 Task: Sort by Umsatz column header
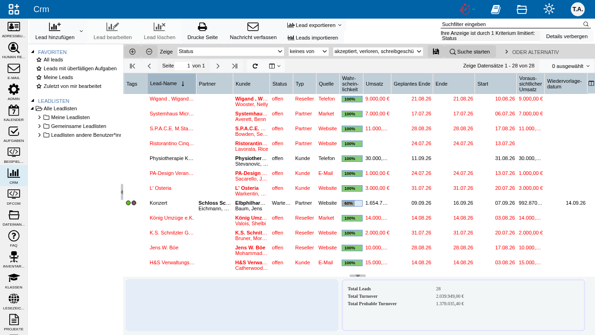pos(377,84)
